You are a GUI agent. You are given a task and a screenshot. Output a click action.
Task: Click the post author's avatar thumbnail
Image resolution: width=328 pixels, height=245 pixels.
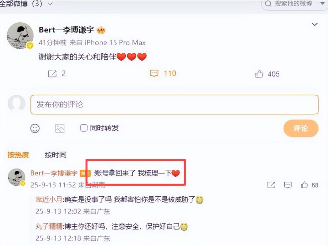[20, 36]
